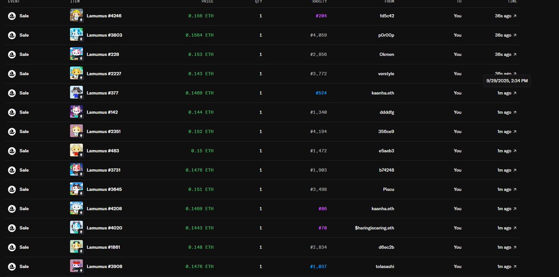559x277 pixels.
Task: Open the Lamumus #4246 thumbnail image
Action: (76, 16)
